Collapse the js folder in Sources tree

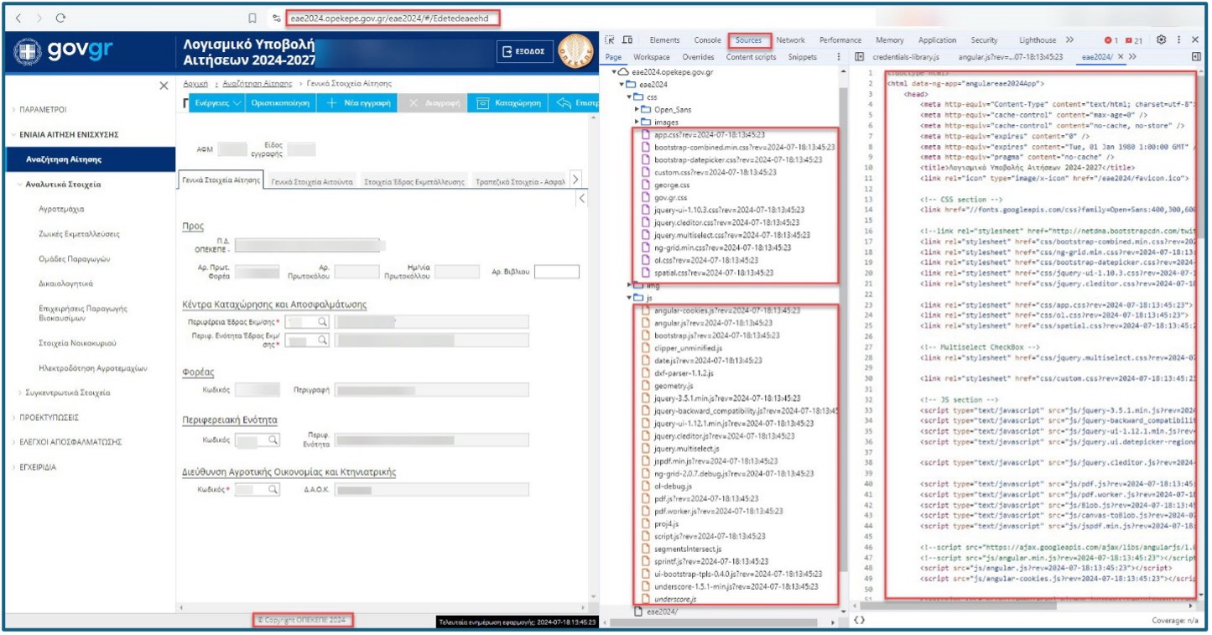tap(629, 298)
